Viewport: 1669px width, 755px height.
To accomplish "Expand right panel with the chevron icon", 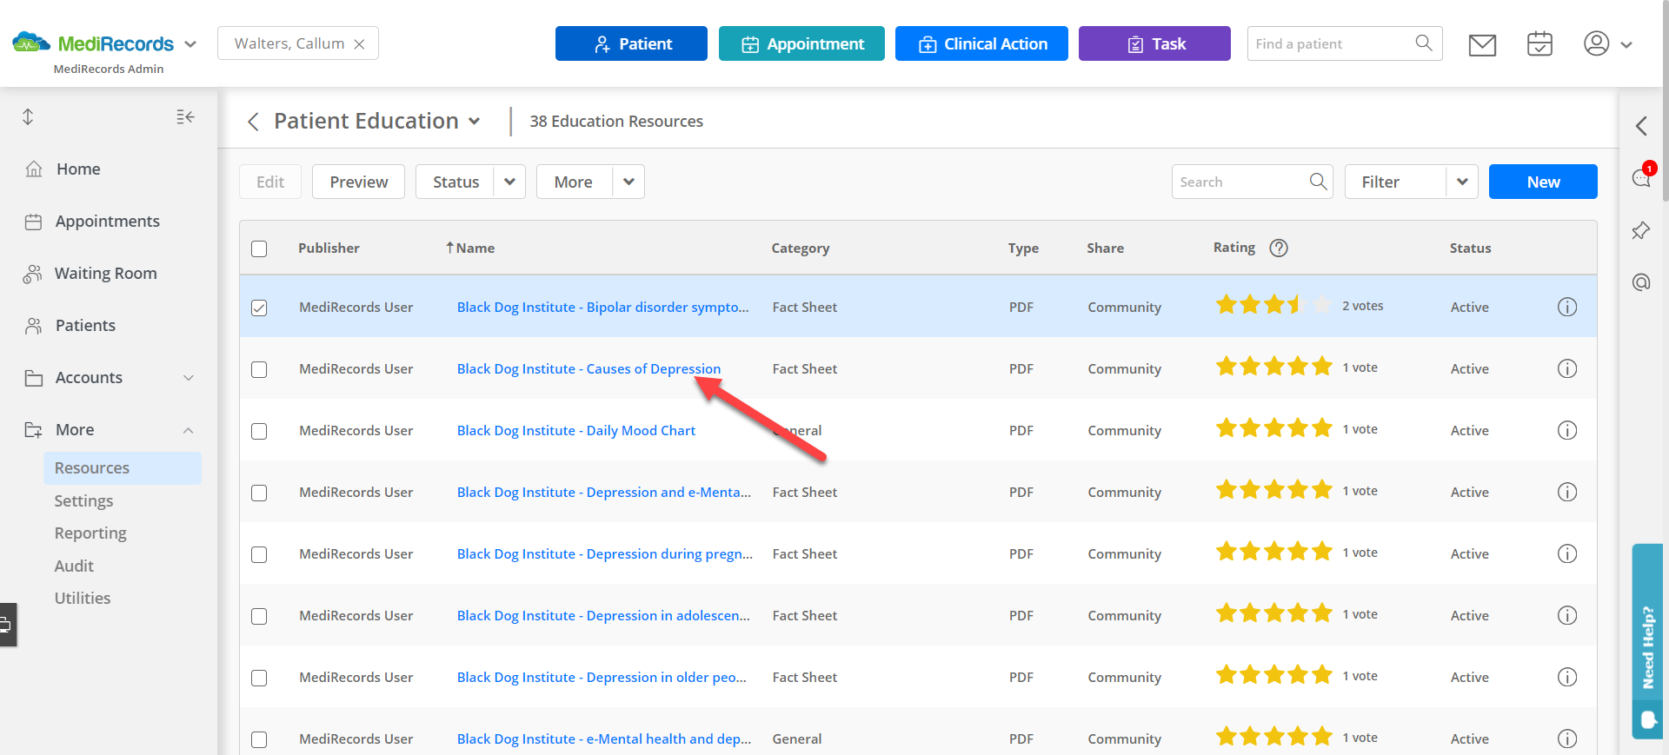I will [1641, 126].
